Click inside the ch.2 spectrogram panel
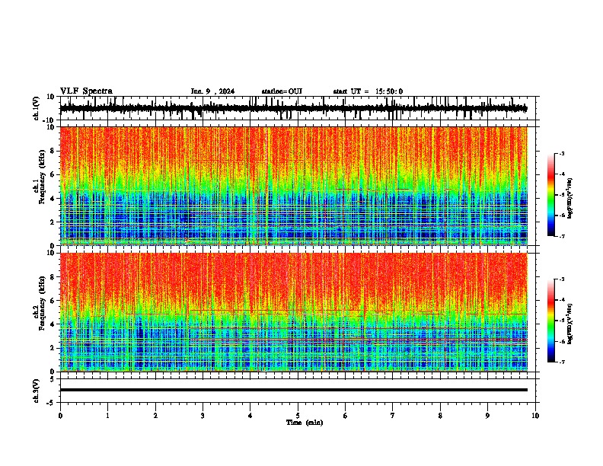This screenshot has height=466, width=603. [x=294, y=312]
